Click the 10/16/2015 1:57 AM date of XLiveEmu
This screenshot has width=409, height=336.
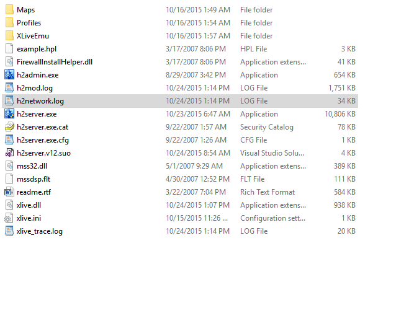coord(198,36)
